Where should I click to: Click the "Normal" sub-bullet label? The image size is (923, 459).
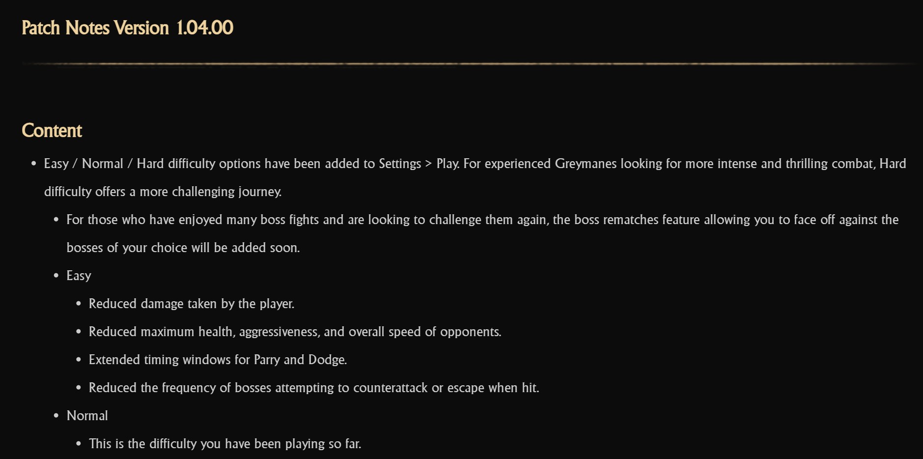(87, 416)
